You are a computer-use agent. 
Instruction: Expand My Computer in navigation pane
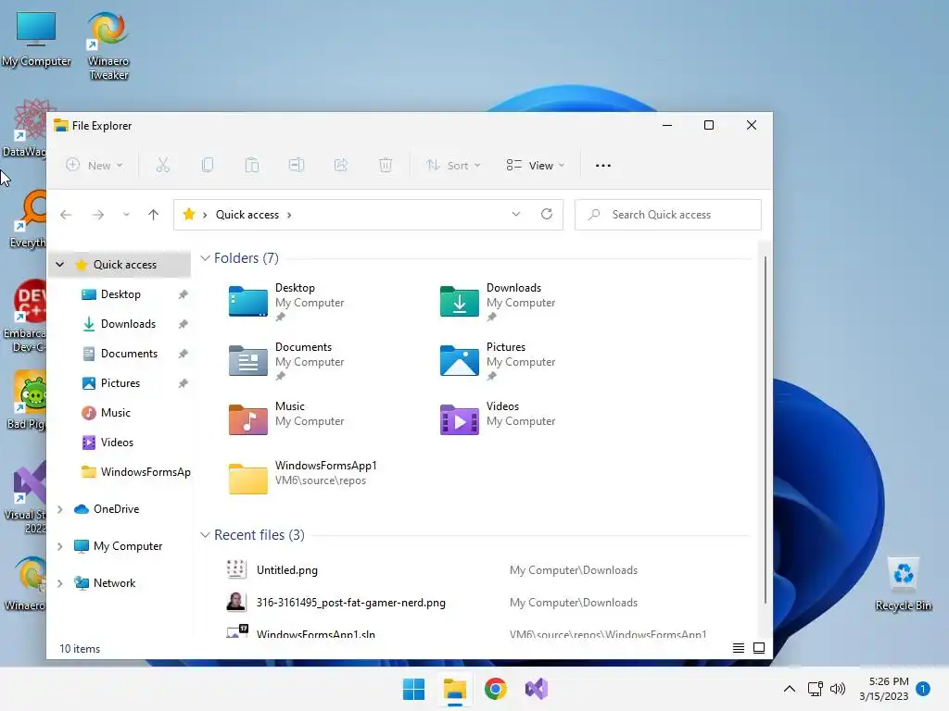point(59,546)
